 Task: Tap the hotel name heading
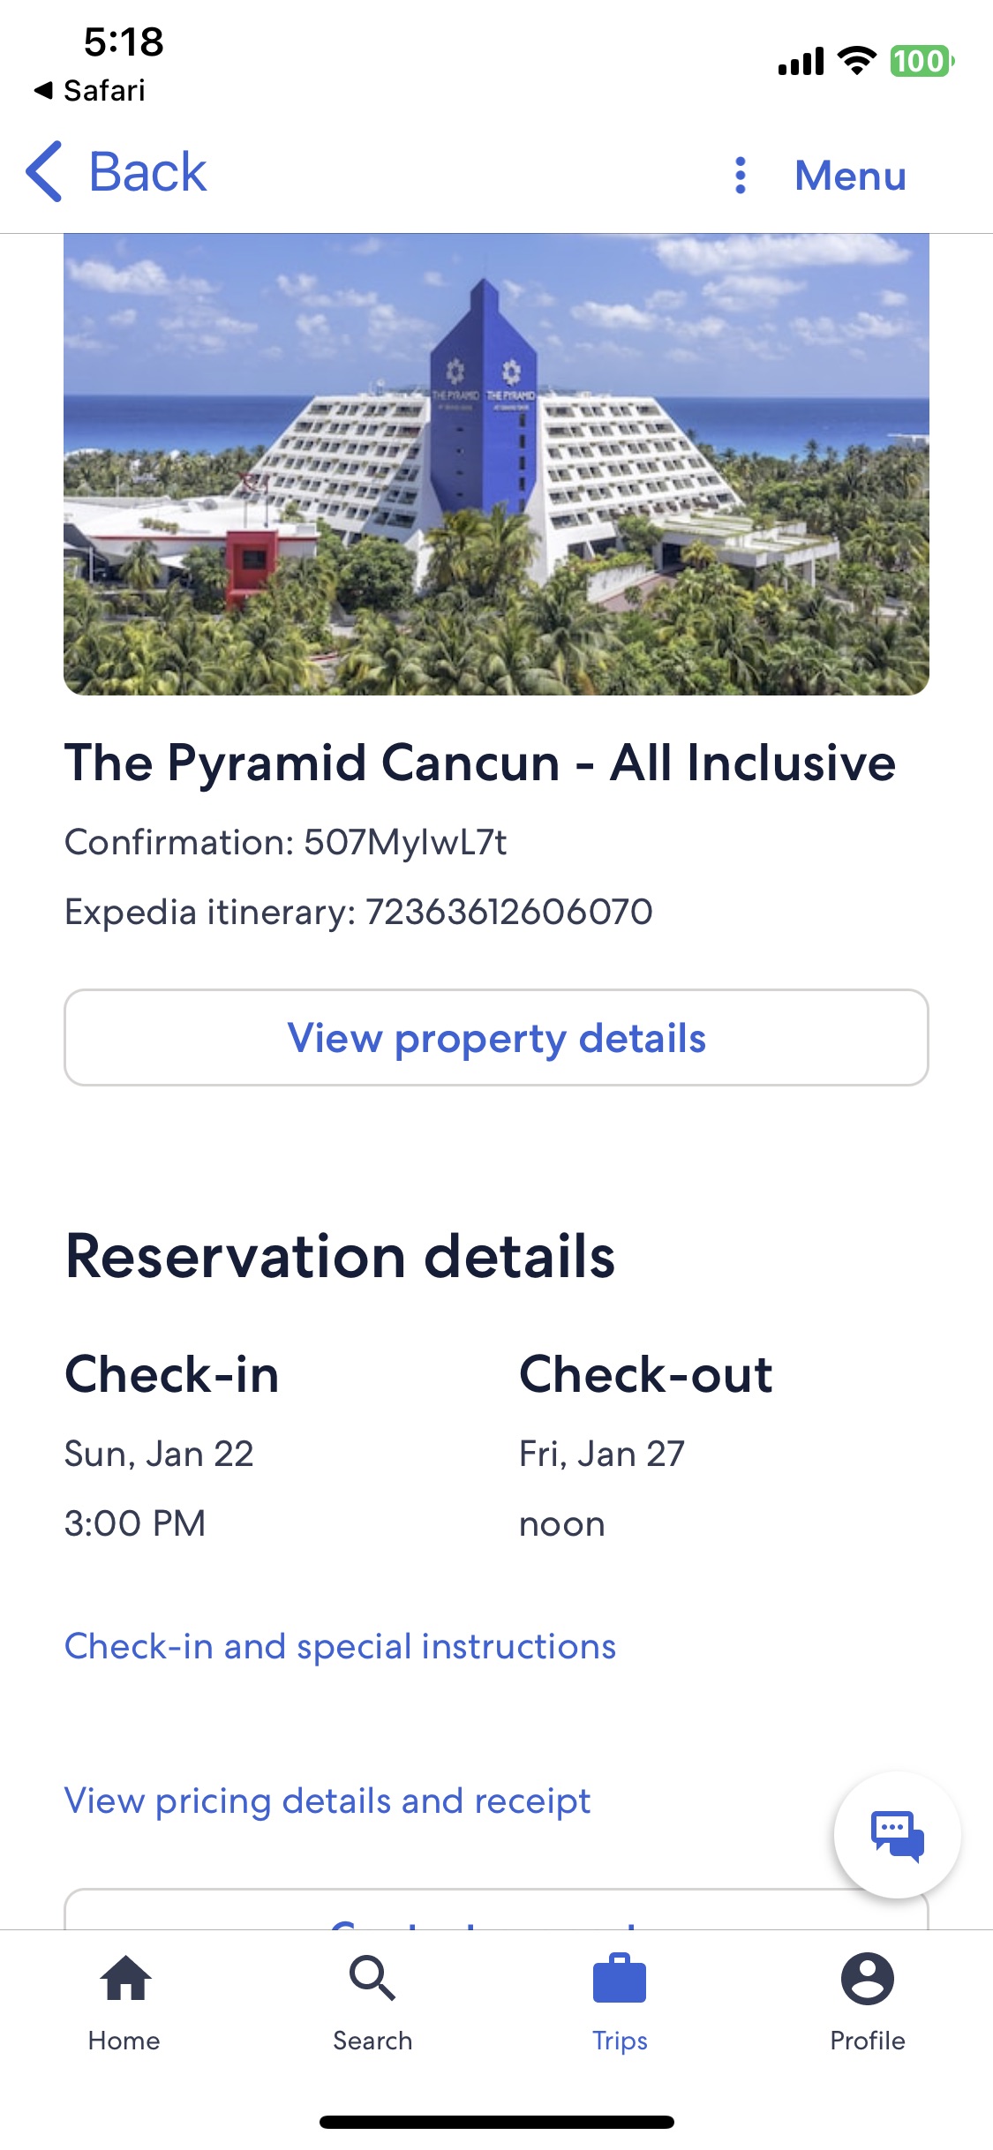[480, 763]
